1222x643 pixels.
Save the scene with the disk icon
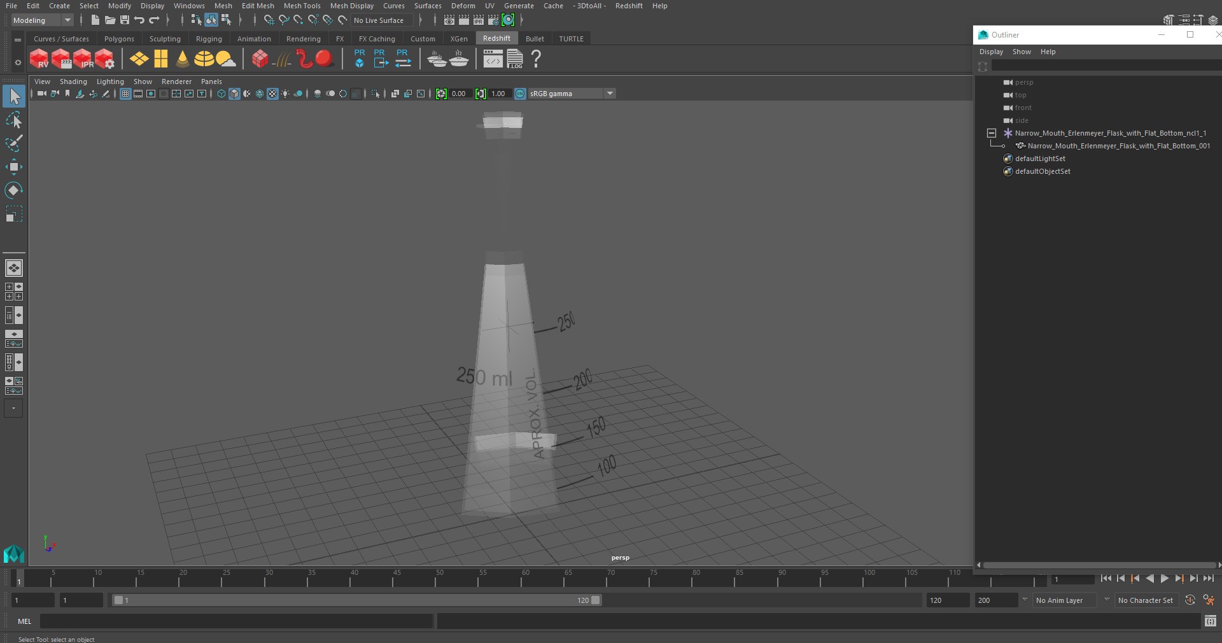124,20
